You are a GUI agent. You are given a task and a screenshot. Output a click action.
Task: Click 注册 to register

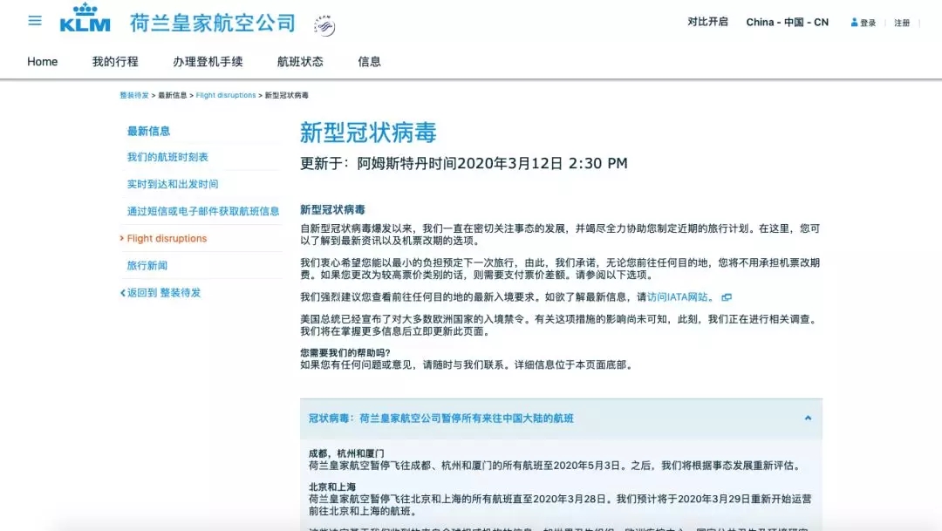point(902,23)
